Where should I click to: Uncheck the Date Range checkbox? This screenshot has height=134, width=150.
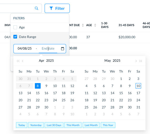(x=15, y=37)
